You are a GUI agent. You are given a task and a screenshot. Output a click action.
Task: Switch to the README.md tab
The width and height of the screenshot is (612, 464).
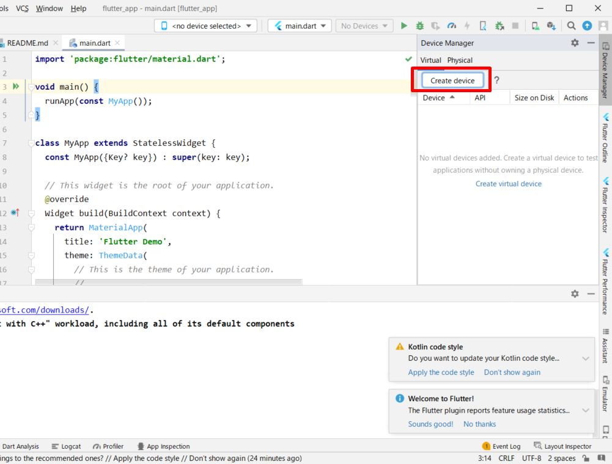point(28,43)
